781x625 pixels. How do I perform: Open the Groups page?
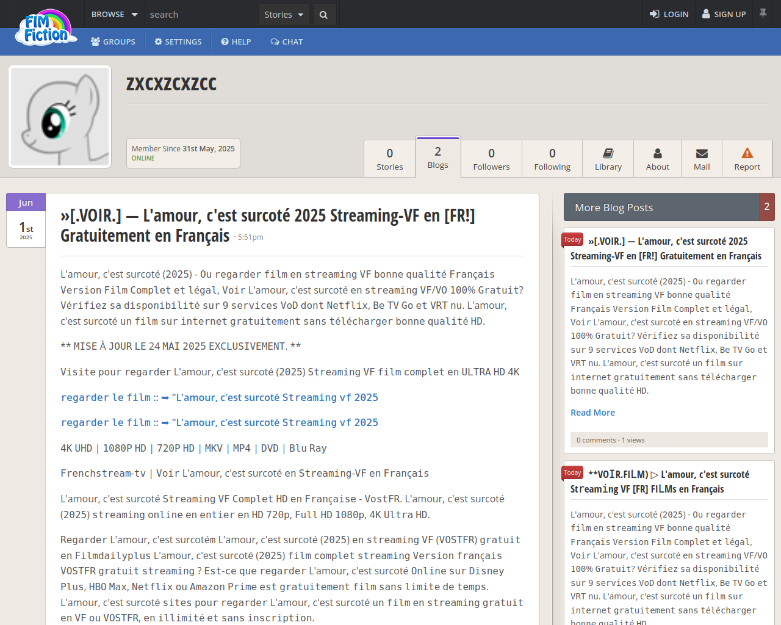tap(113, 42)
